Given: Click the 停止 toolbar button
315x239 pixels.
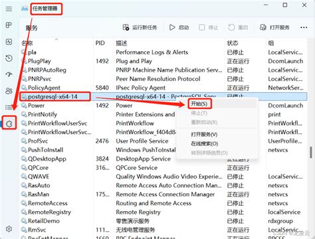Looking at the screenshot, I should click(209, 27).
